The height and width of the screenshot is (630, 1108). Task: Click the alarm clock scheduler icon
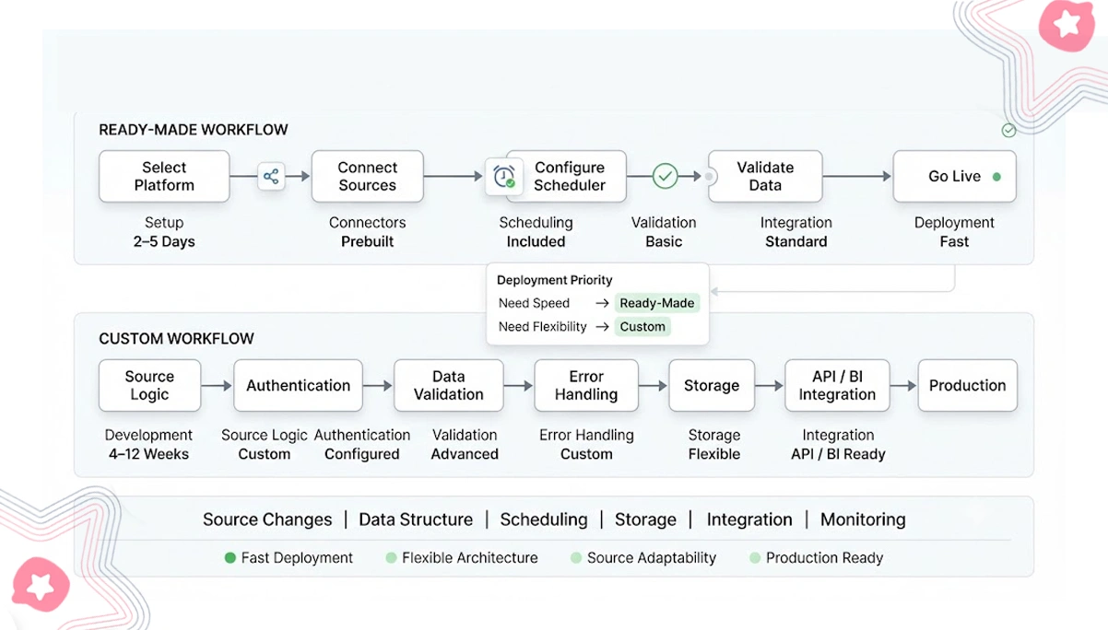pos(503,176)
